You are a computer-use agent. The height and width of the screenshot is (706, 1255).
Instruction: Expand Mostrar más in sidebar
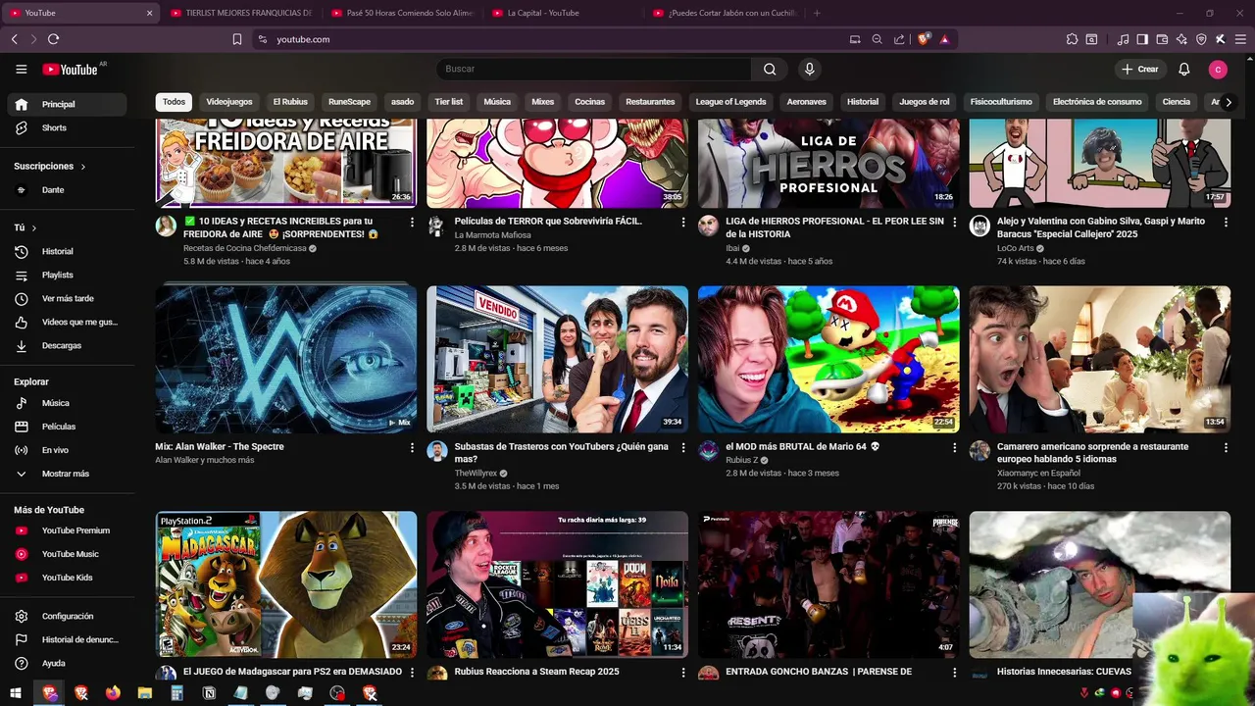click(67, 474)
